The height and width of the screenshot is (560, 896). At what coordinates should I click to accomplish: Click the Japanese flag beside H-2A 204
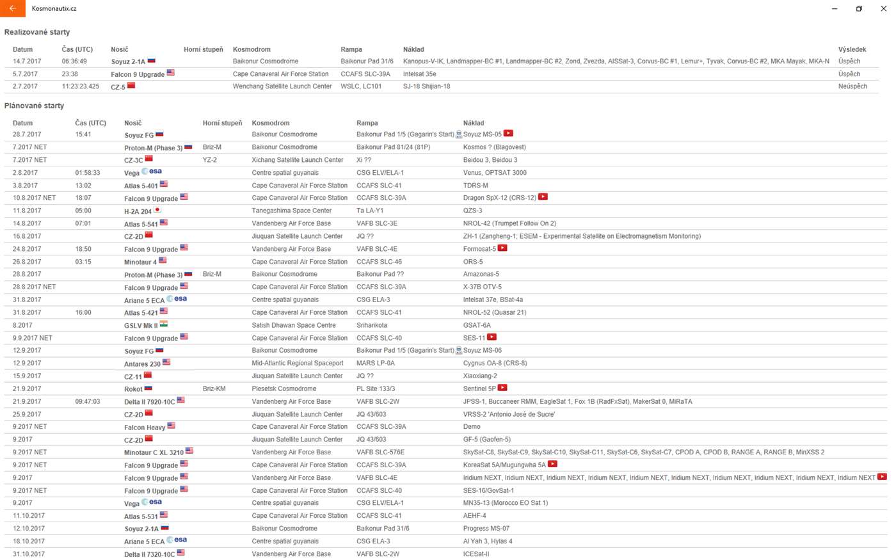click(157, 210)
